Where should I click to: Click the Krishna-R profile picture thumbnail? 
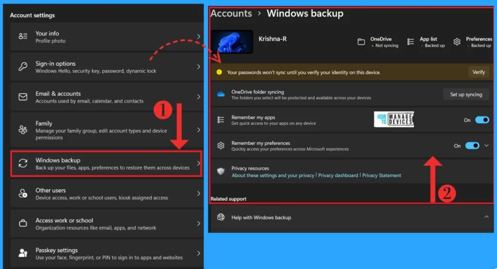click(x=232, y=42)
